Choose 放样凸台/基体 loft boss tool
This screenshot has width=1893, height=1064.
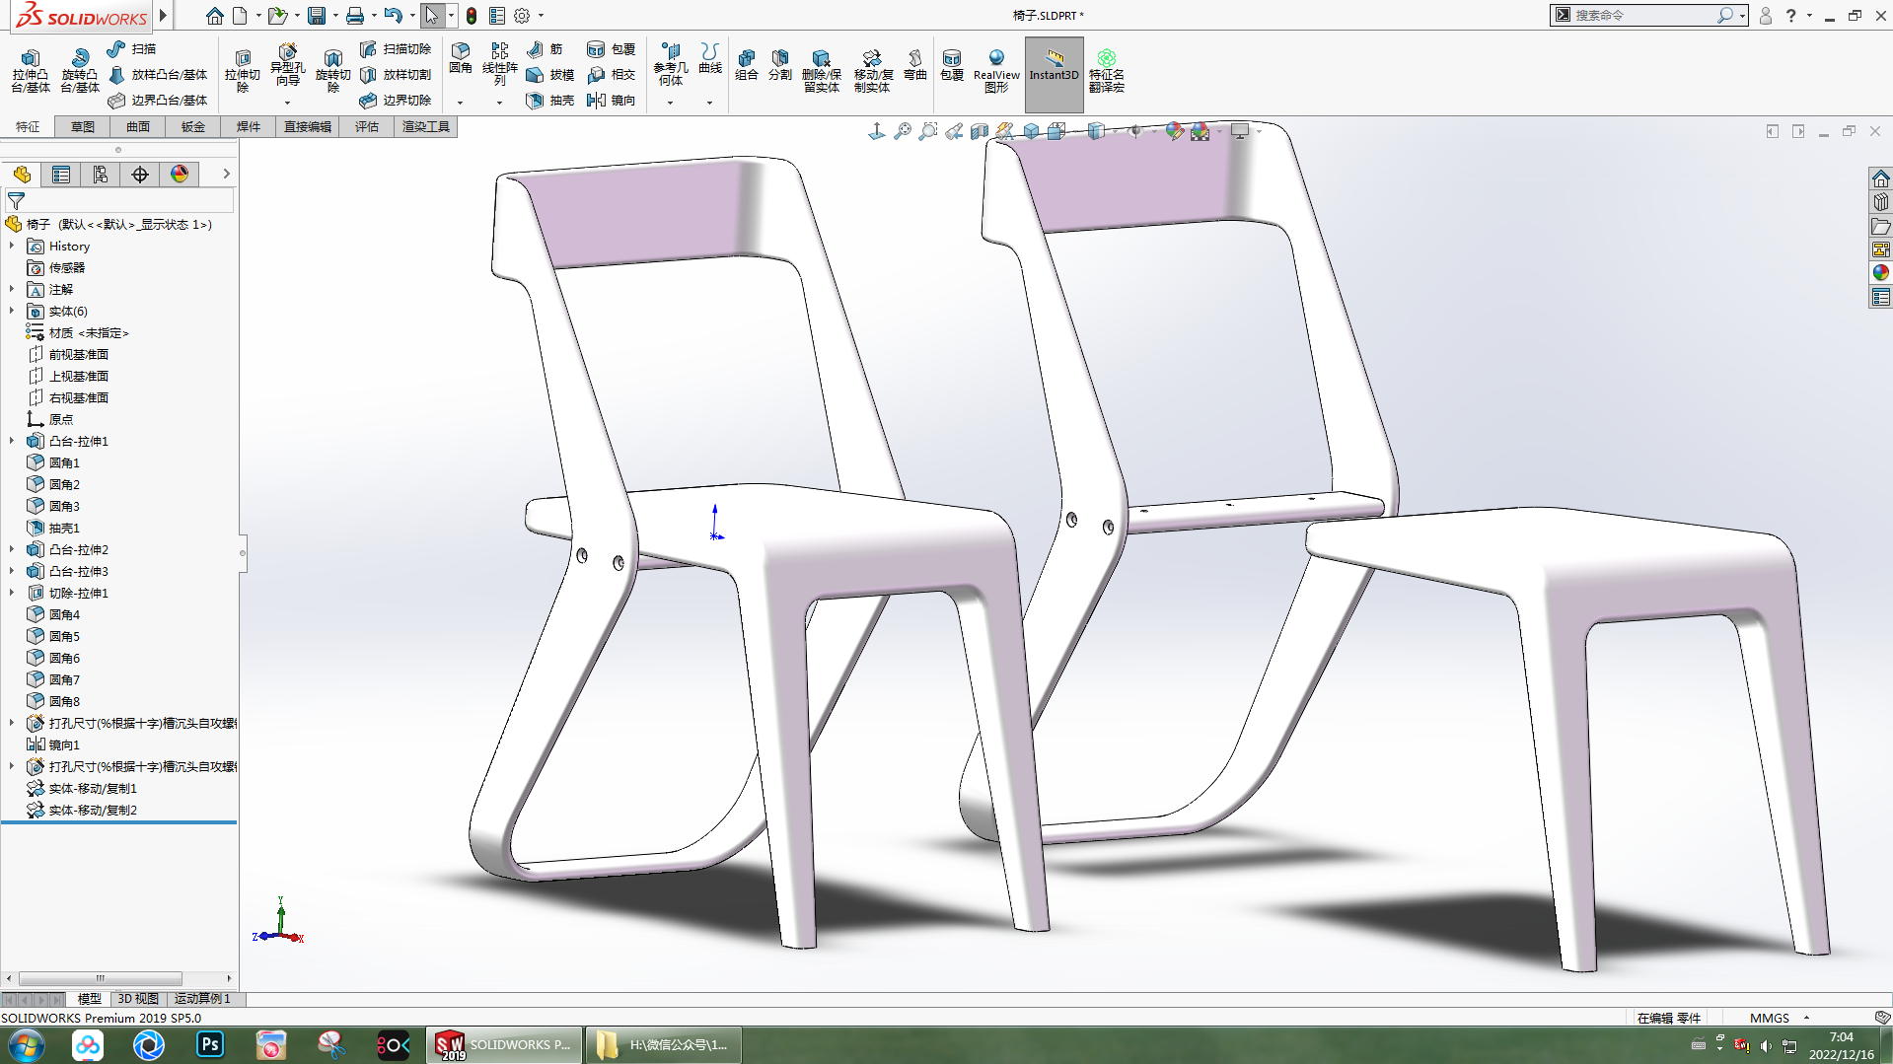coord(158,74)
